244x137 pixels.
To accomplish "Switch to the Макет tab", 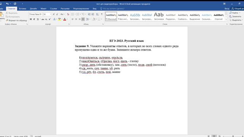I will tap(43, 9).
